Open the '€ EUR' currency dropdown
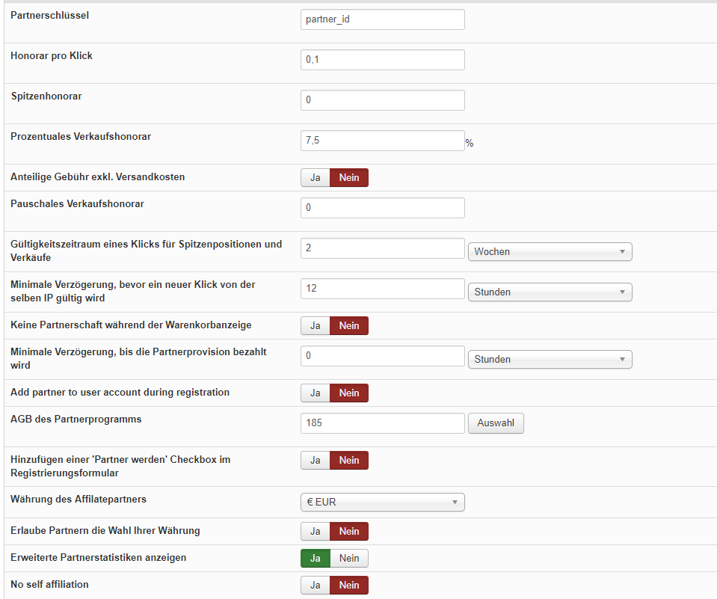717x599 pixels. [x=382, y=502]
